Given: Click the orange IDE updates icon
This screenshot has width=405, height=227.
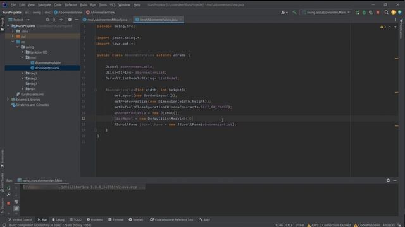Looking at the screenshot, I should pyautogui.click(x=393, y=12).
